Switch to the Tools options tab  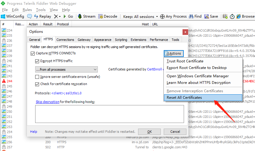coord(175,40)
